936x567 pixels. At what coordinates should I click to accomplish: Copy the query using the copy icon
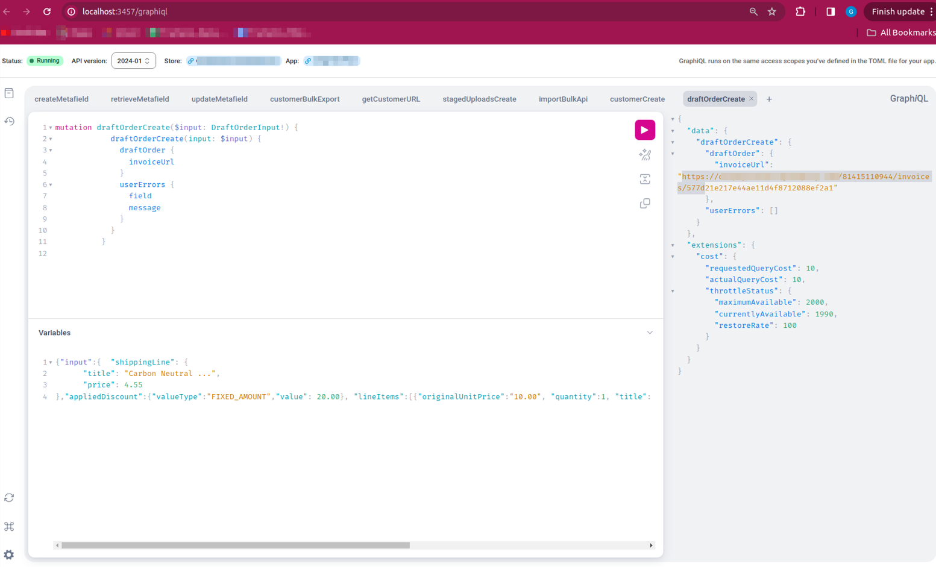coord(644,204)
